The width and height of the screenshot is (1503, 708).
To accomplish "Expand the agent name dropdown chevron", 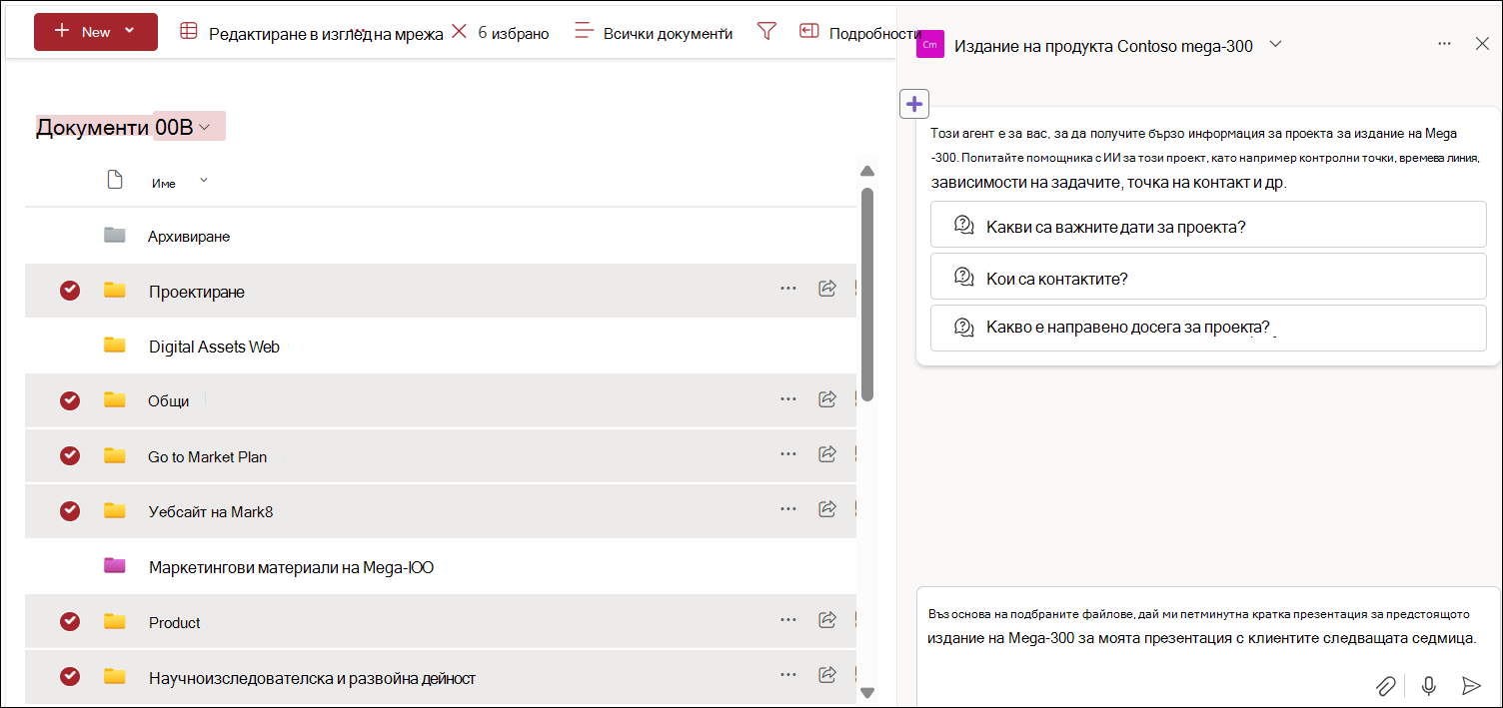I will (1275, 44).
